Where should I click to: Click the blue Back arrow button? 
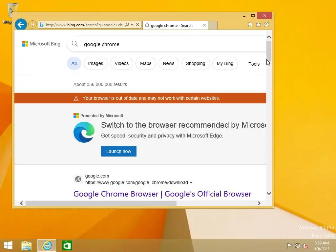tap(21, 25)
